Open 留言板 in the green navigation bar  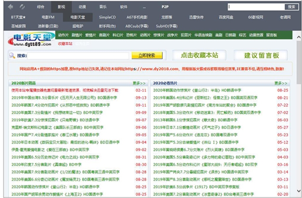pyautogui.click(x=272, y=35)
